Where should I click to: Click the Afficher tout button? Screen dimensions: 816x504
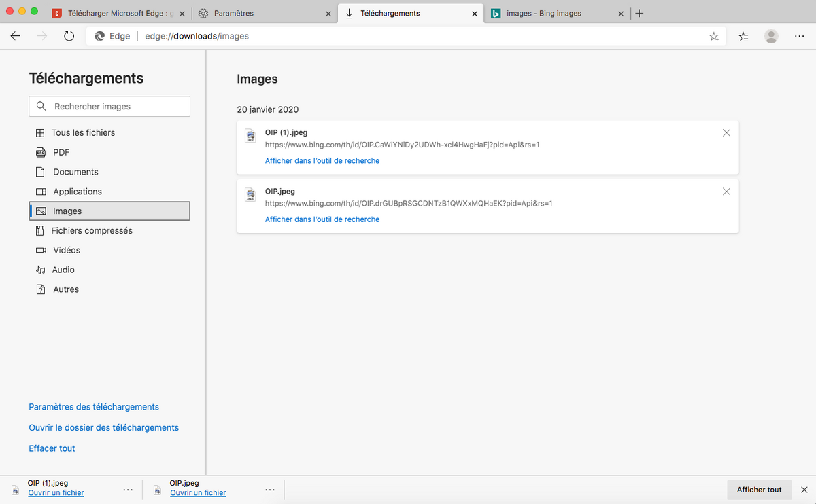(x=760, y=490)
